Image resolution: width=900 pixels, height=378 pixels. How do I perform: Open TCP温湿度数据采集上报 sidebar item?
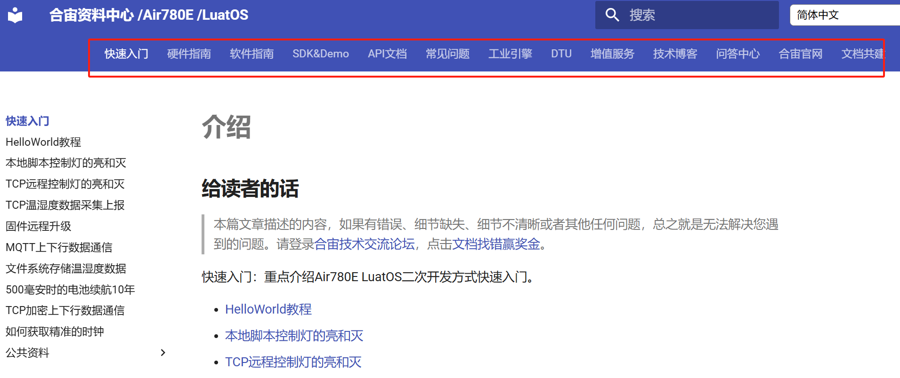(65, 205)
